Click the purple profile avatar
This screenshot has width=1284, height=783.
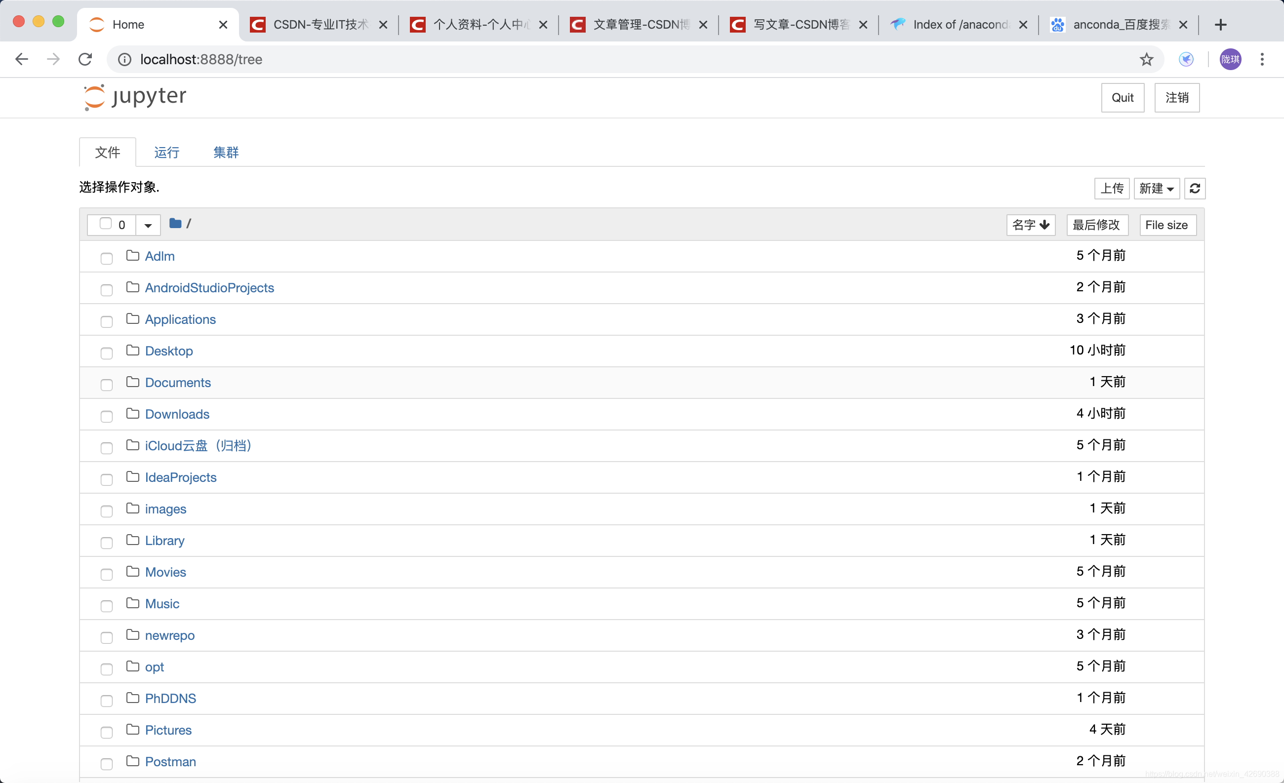pos(1230,59)
